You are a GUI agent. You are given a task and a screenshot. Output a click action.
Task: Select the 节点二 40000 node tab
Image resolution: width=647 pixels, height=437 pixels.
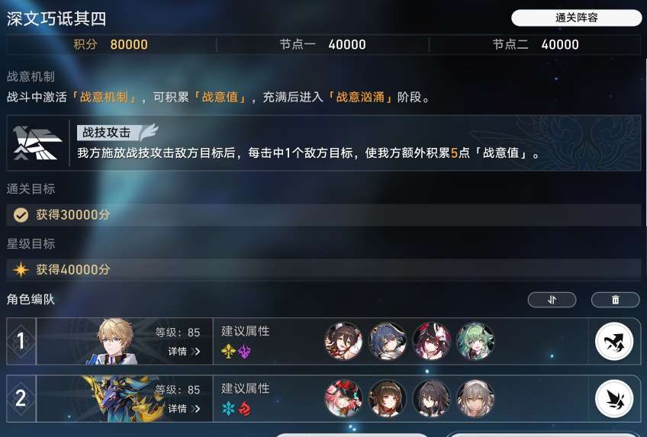pos(536,44)
